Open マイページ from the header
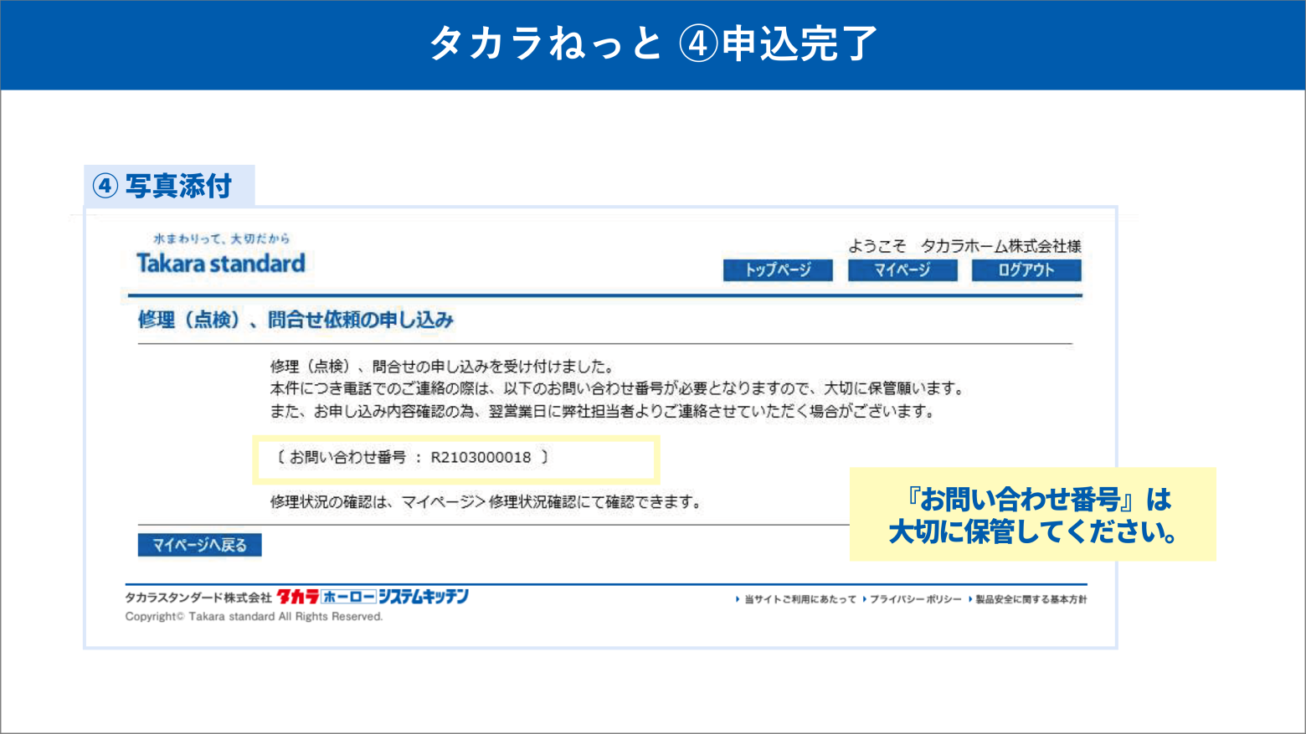Screen dimensions: 1306x734 coord(902,270)
